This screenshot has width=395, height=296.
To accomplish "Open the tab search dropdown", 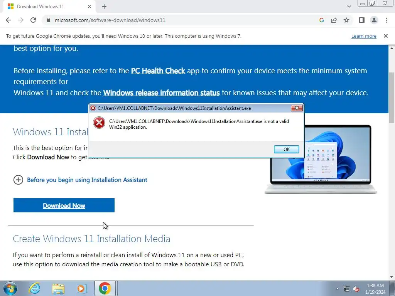I will click(x=349, y=7).
